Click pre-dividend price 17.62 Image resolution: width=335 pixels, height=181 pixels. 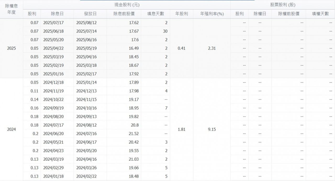pos(134,23)
